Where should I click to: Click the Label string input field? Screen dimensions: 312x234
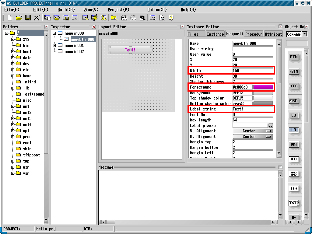click(253, 109)
